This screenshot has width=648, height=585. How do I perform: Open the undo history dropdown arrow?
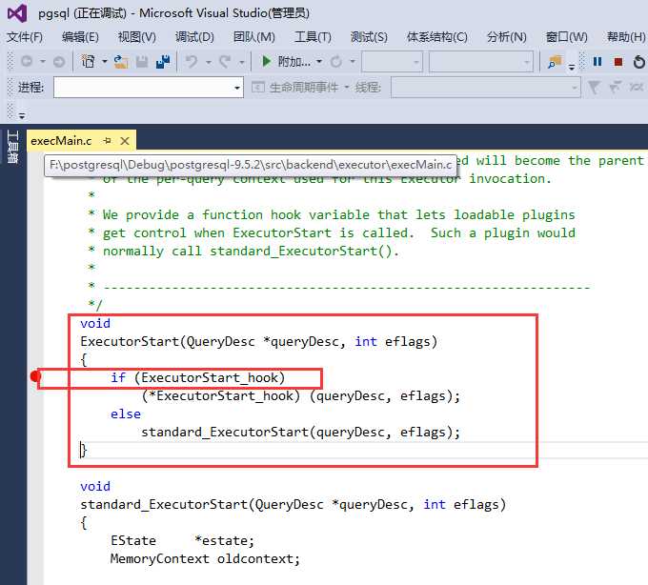coord(209,62)
